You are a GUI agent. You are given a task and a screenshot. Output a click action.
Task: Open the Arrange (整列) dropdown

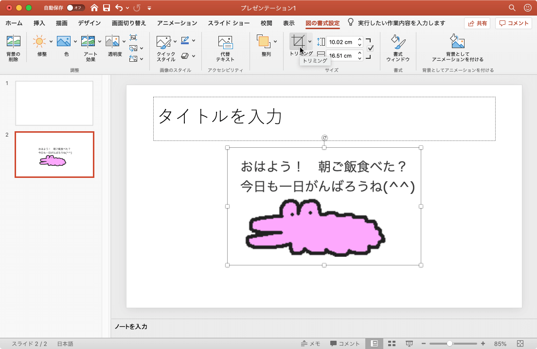click(275, 41)
